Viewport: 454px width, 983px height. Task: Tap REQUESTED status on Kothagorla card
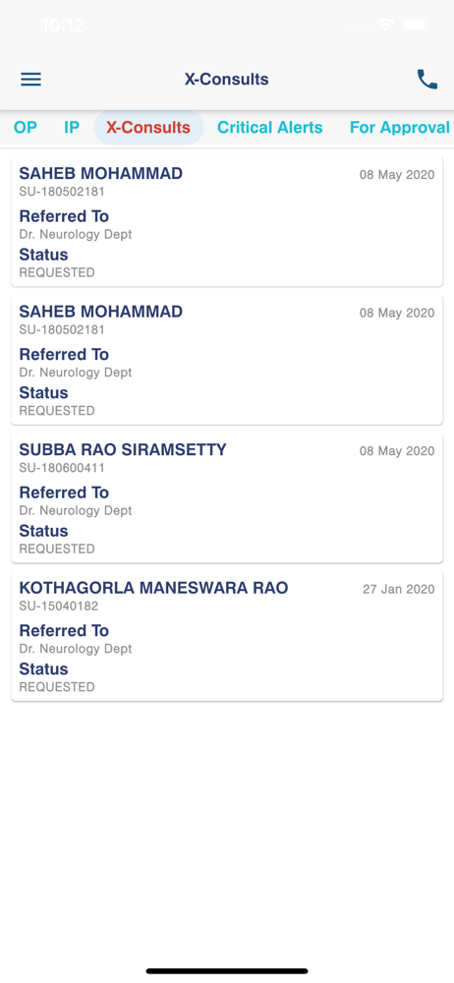coord(57,687)
